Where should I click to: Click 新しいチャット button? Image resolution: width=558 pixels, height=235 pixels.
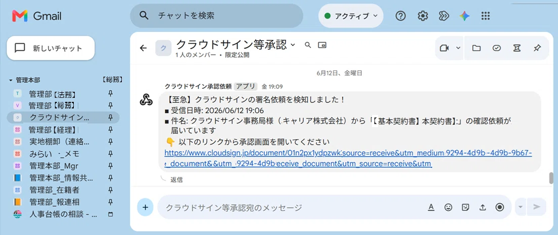click(x=51, y=48)
